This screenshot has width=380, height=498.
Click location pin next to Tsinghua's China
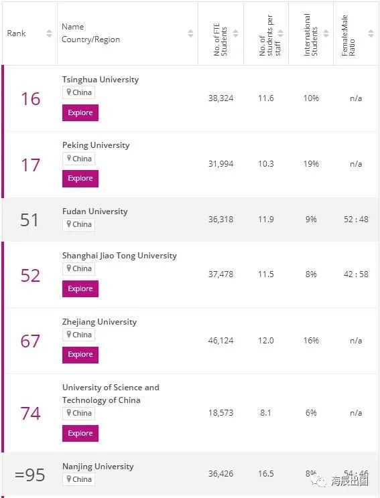pos(68,92)
